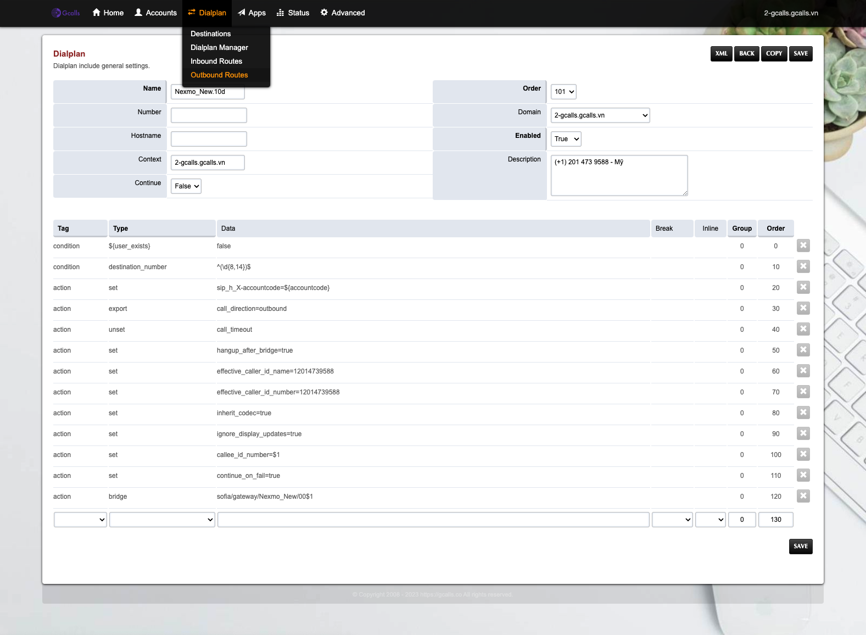Screen dimensions: 866x635
Task: Delete the ${user_exists} condition row
Action: pyautogui.click(x=803, y=246)
